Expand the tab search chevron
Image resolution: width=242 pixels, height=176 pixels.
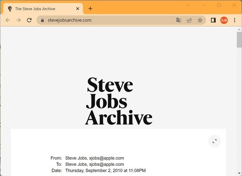click(188, 5)
